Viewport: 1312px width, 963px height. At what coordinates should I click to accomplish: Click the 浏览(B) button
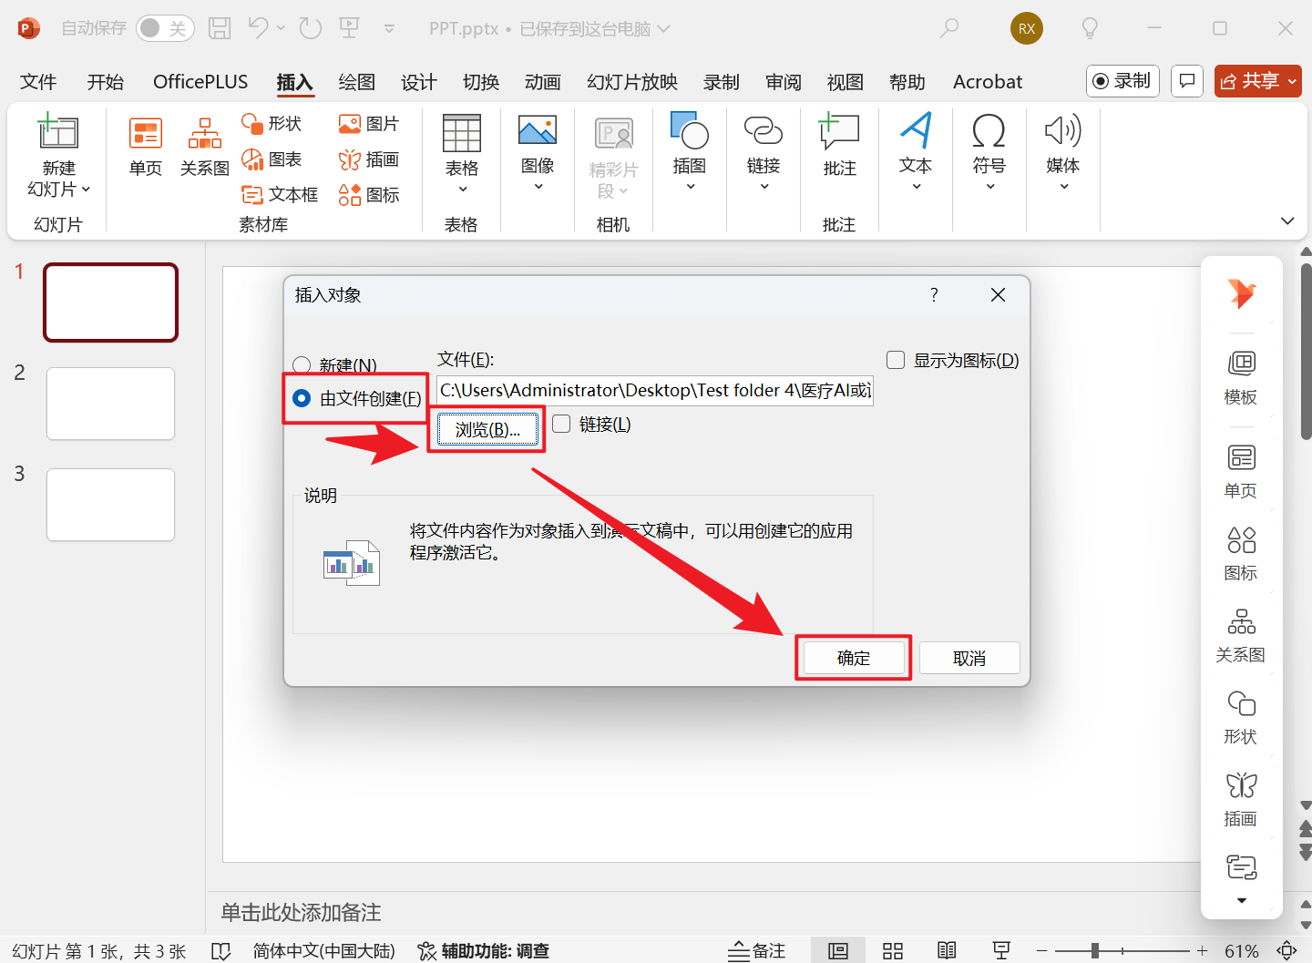click(486, 428)
